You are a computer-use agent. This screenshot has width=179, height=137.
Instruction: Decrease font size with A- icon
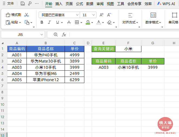pos(109,15)
